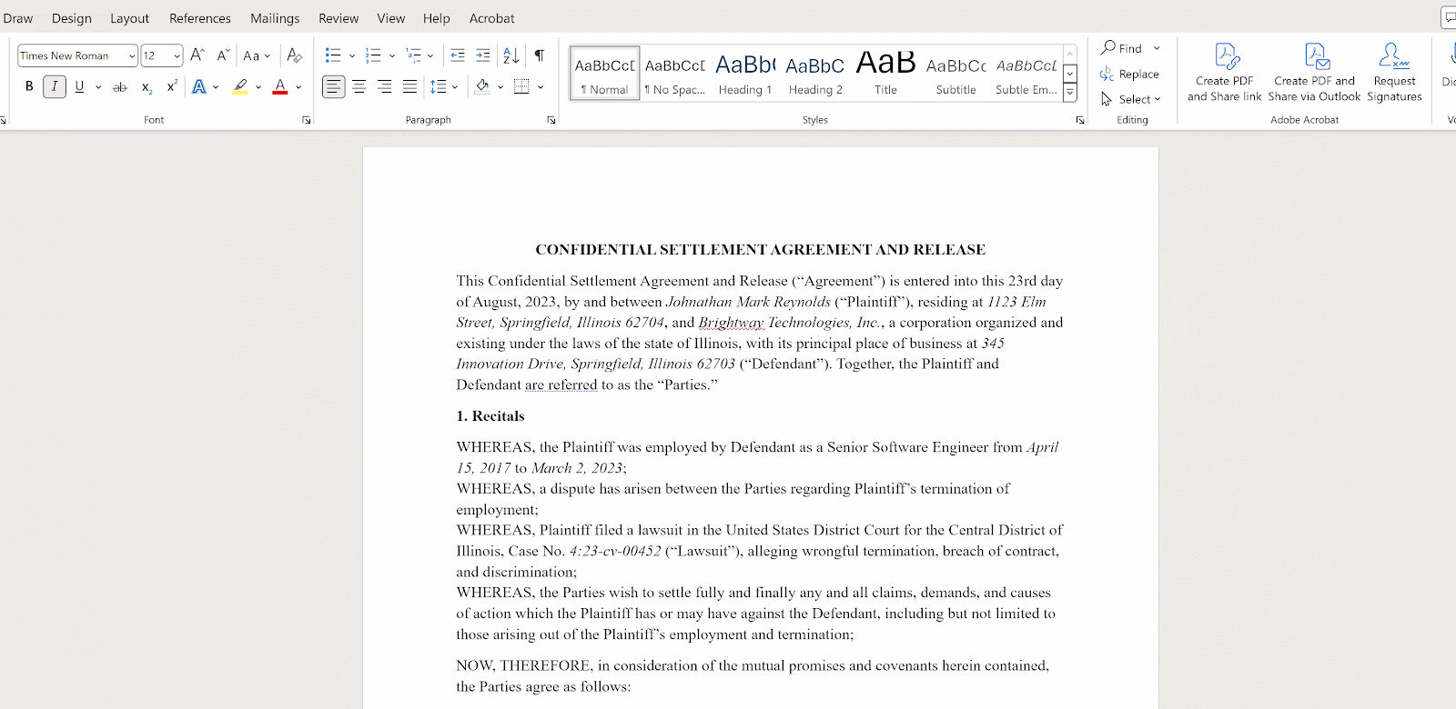Toggle Italic formatting

[x=55, y=86]
